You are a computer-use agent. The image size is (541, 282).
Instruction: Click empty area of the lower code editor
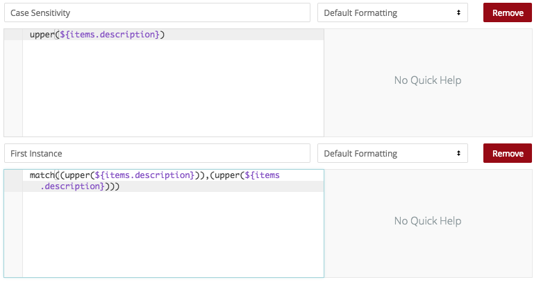[173, 234]
